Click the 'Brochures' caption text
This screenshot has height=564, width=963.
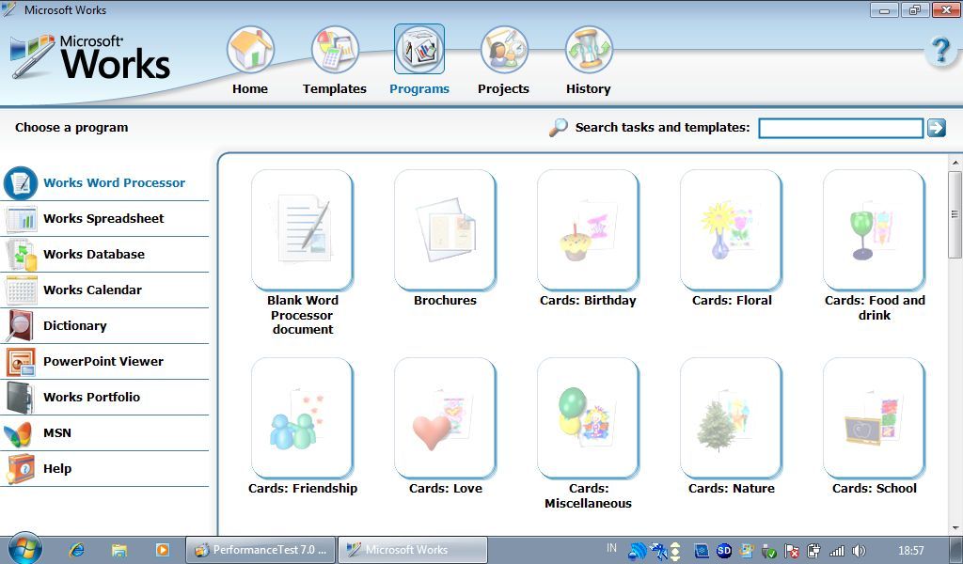point(445,301)
